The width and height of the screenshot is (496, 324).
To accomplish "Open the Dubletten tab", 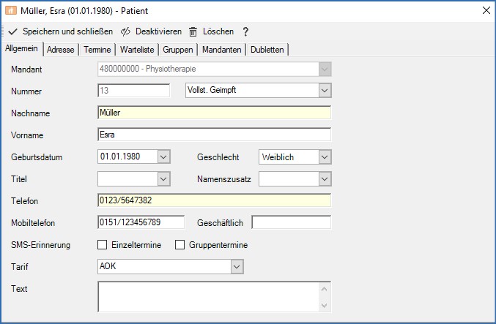I will coord(267,50).
